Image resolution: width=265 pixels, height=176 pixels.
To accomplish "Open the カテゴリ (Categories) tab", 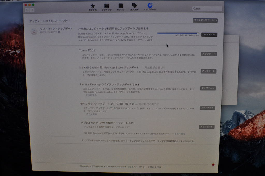I will point(121,7).
